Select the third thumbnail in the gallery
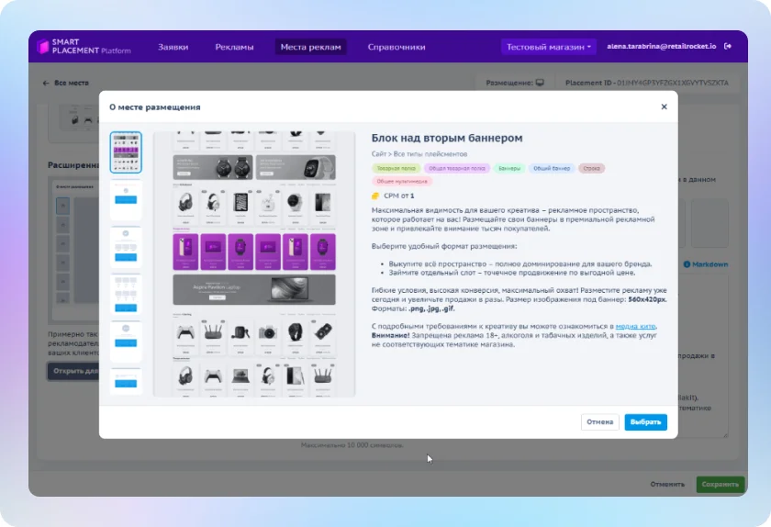The width and height of the screenshot is (771, 527). [126, 247]
